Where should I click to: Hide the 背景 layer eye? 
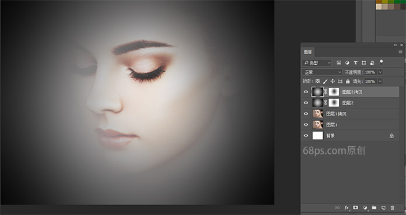[x=306, y=136]
